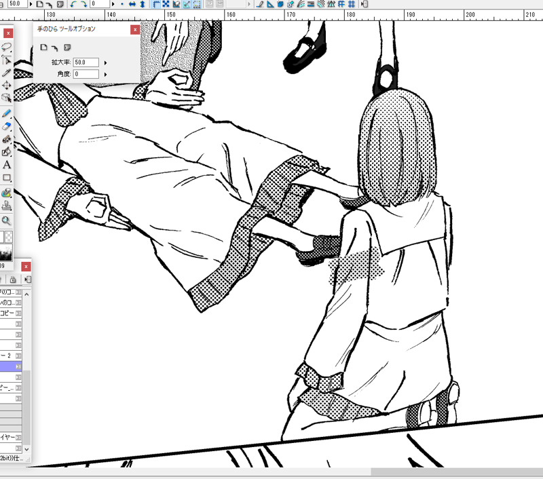Viewport: 543px width, 479px height.
Task: Toggle the third view-toggle icon in toolbar
Action: tap(176, 4)
